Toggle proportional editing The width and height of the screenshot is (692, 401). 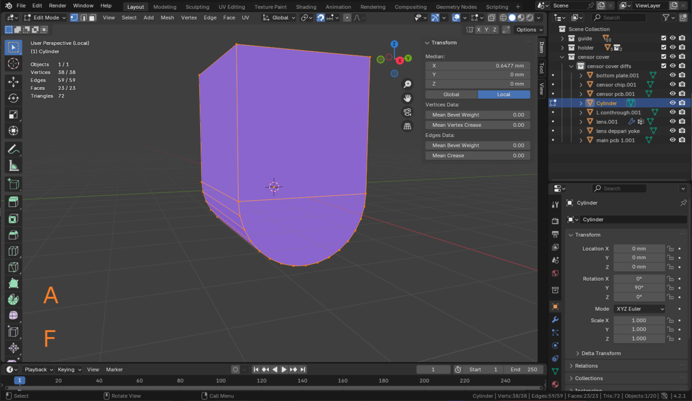coord(347,17)
